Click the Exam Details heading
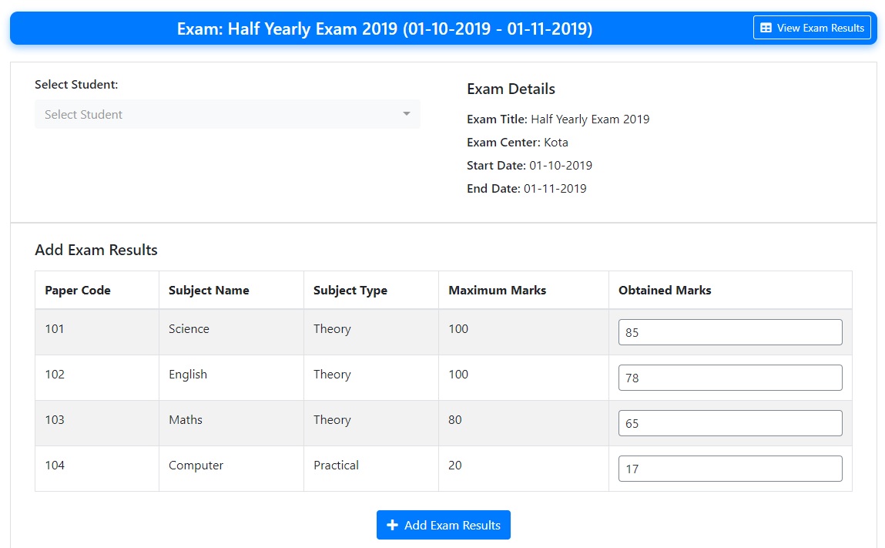 (x=511, y=89)
